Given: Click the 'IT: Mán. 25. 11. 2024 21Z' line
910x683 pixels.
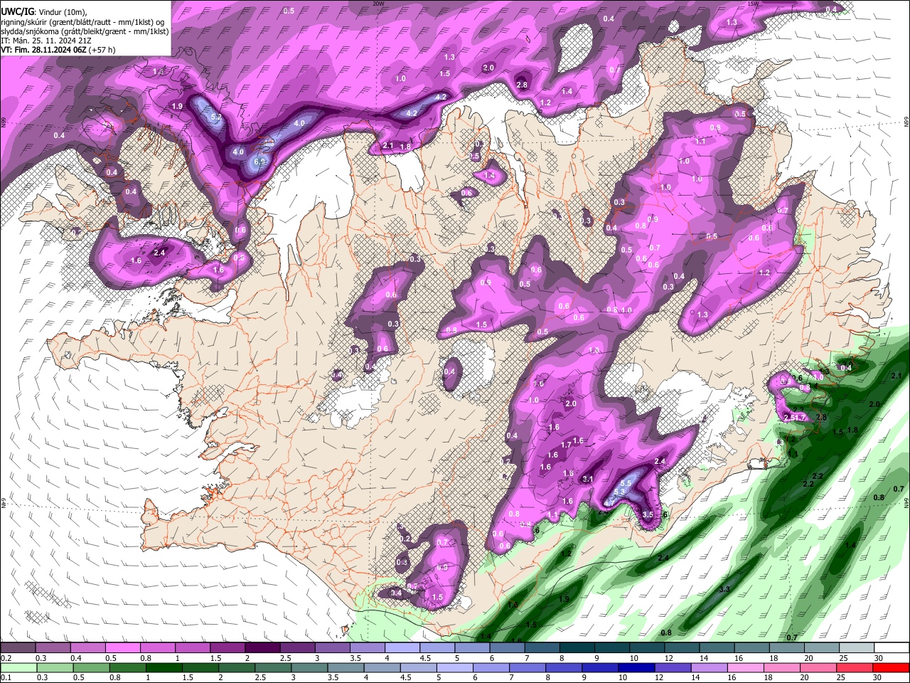Looking at the screenshot, I should pyautogui.click(x=45, y=41).
